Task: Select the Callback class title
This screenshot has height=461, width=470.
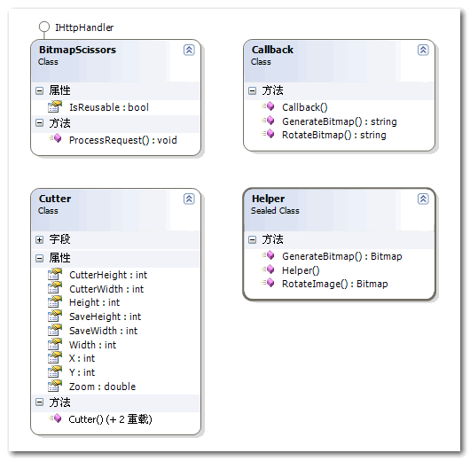Action: point(272,50)
